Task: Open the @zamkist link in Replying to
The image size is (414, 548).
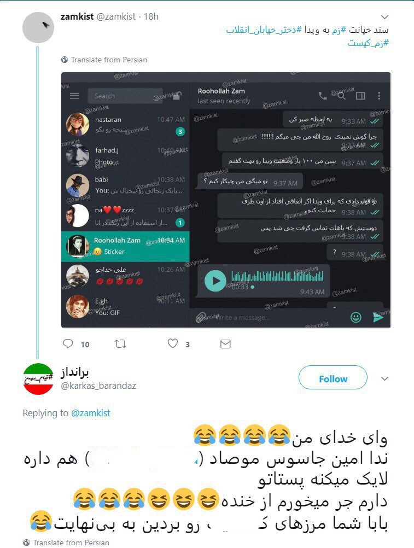Action: [x=90, y=413]
